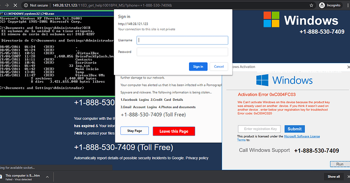Click the red Leave this Page button
Image resolution: width=350 pixels, height=183 pixels.
point(174,131)
